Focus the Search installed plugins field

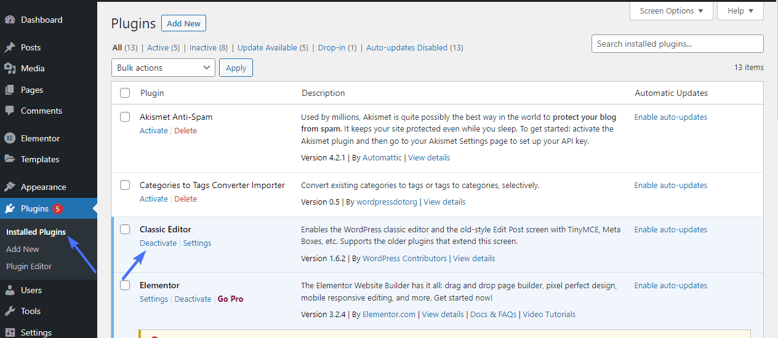[x=678, y=44]
